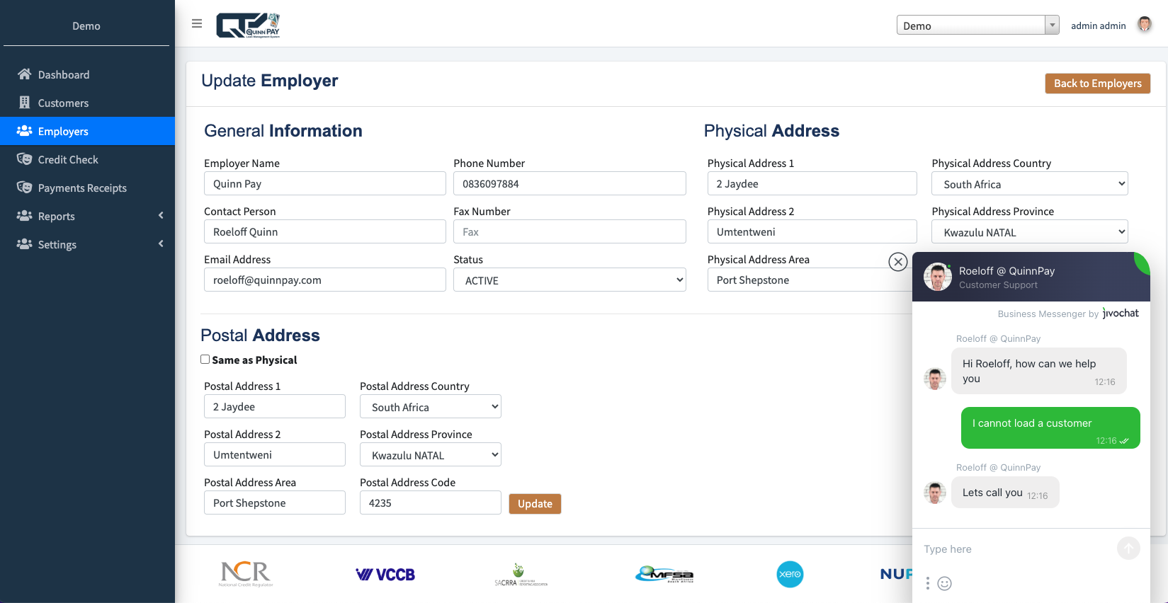Click the Employers people icon

(x=25, y=131)
